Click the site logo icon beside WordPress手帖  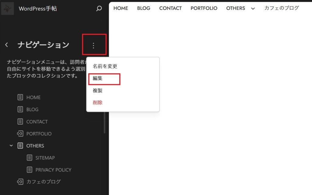7,9
